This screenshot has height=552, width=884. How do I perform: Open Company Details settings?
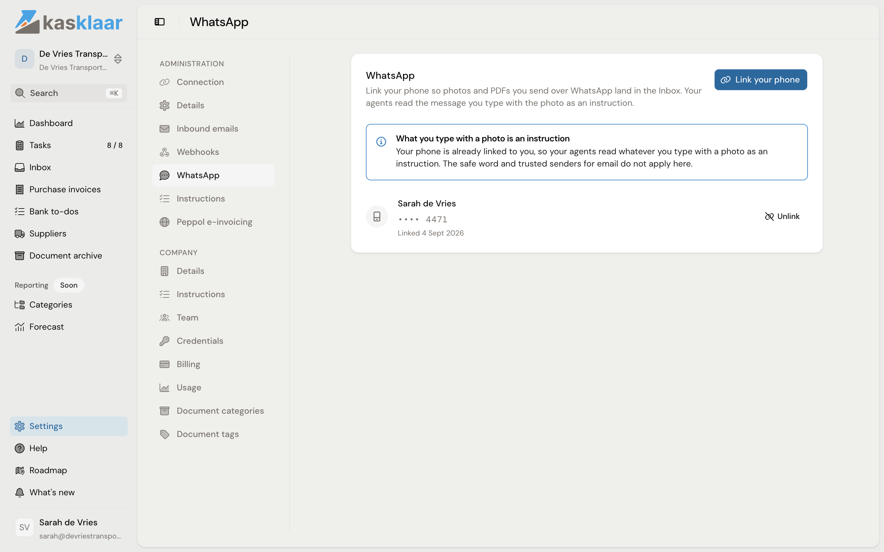(213, 271)
